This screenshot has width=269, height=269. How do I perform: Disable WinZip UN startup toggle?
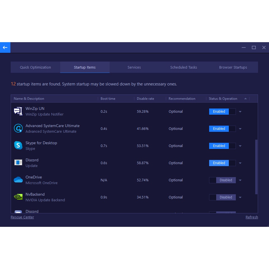point(222,112)
